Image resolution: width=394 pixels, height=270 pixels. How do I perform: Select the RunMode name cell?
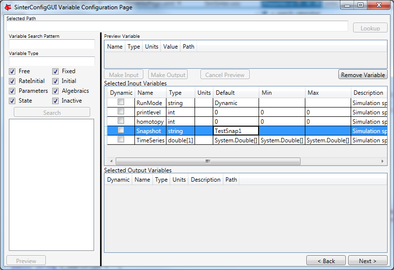pos(151,103)
